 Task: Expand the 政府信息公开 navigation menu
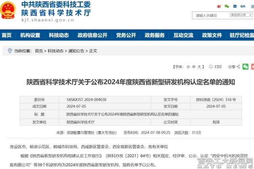click(92, 35)
